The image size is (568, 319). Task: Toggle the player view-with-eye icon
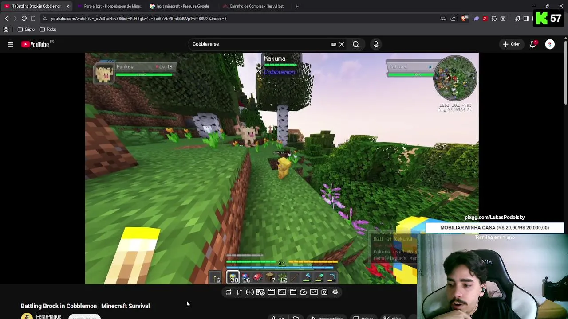point(260,292)
